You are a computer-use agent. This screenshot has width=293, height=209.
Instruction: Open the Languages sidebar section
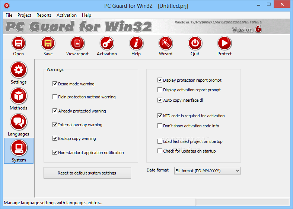19,125
